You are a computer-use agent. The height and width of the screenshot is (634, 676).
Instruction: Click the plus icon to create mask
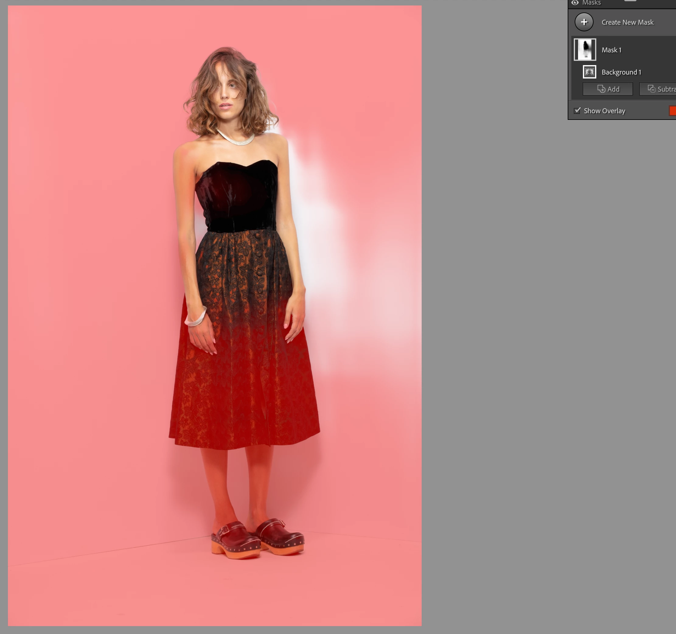[x=584, y=22]
